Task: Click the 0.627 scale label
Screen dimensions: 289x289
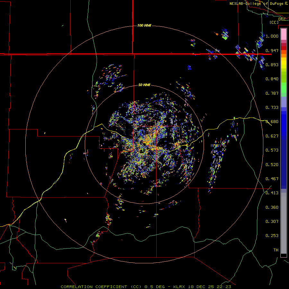Action: click(272, 136)
